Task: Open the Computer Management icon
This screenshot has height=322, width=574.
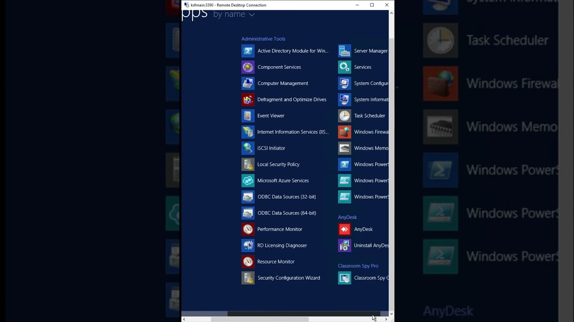Action: (x=248, y=83)
